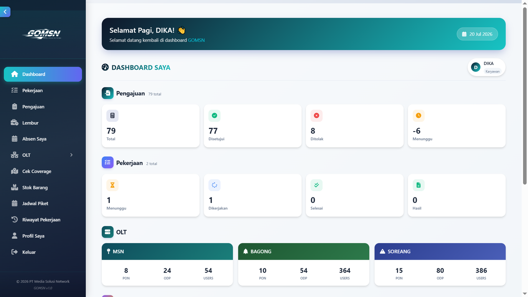Viewport: 528px width, 297px height.
Task: Click the Dashboard home icon
Action: click(x=15, y=74)
